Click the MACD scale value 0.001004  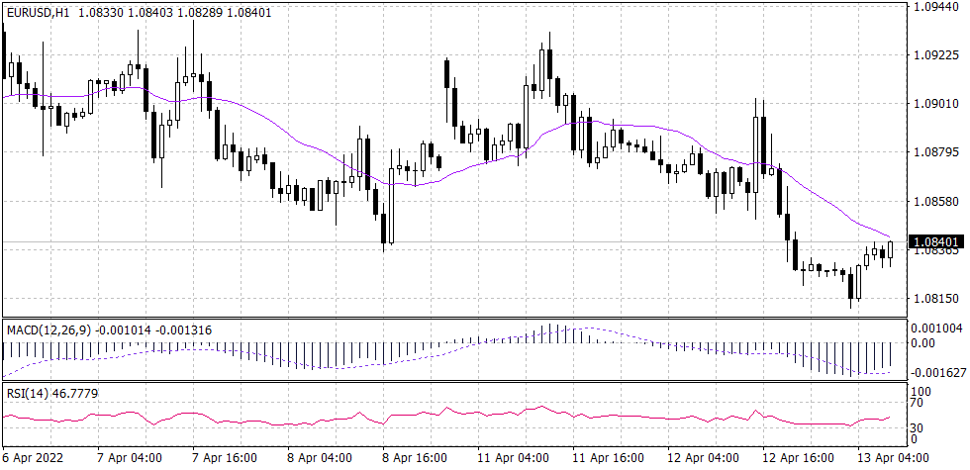(x=938, y=328)
